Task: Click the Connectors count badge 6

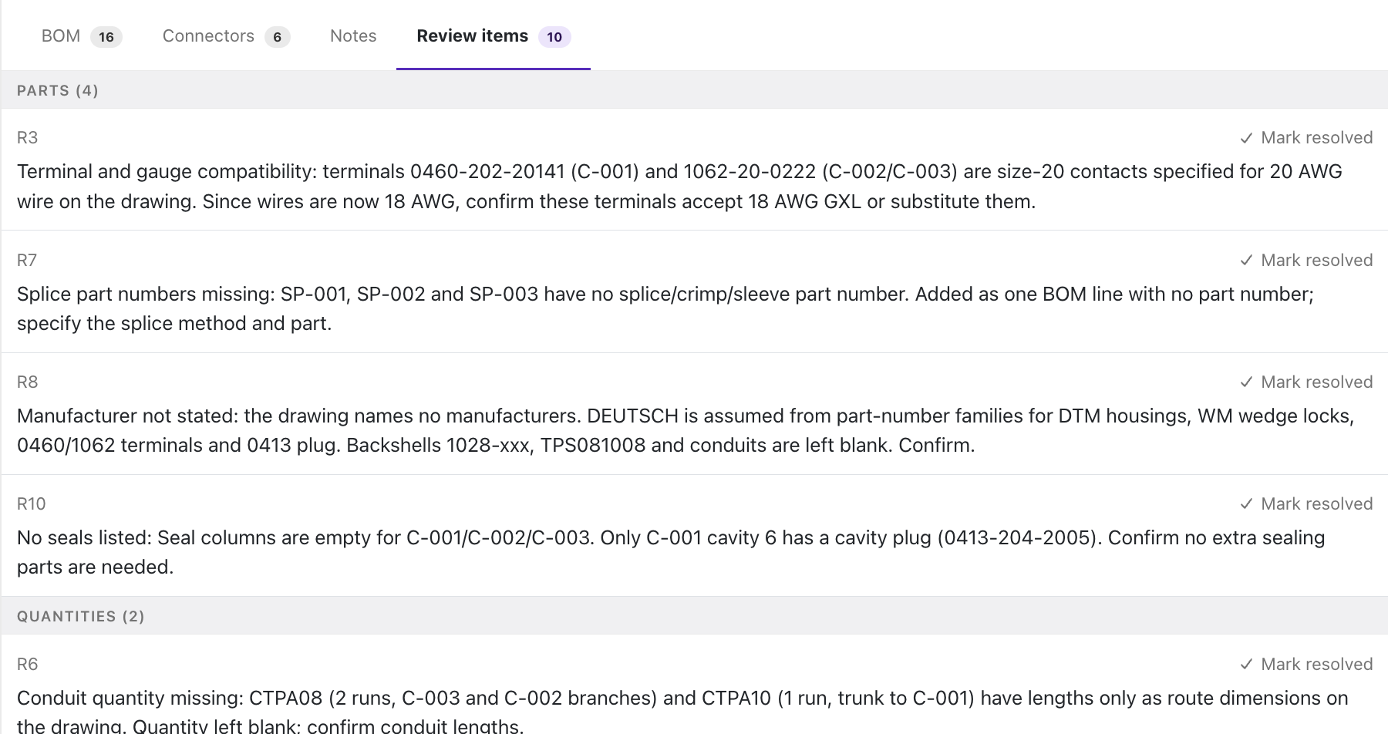Action: coord(277,37)
